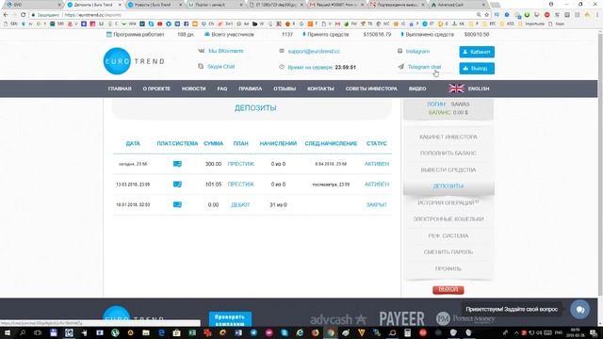This screenshot has width=603, height=339.
Task: Open СОВЕТЫ ИНВЕСТОРА in navigation bar
Action: pos(371,89)
